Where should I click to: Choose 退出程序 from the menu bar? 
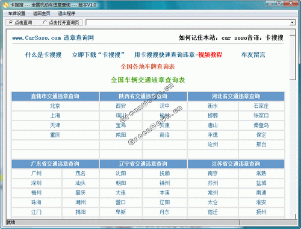pos(67,14)
